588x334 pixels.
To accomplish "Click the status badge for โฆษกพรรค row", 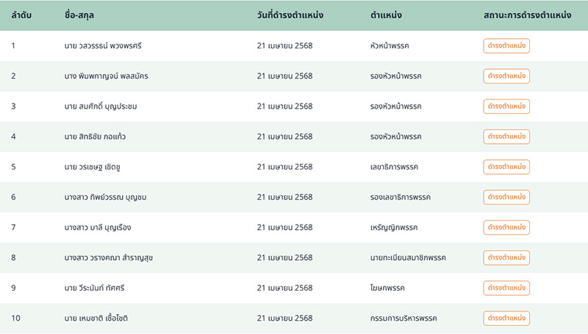I will [x=506, y=288].
